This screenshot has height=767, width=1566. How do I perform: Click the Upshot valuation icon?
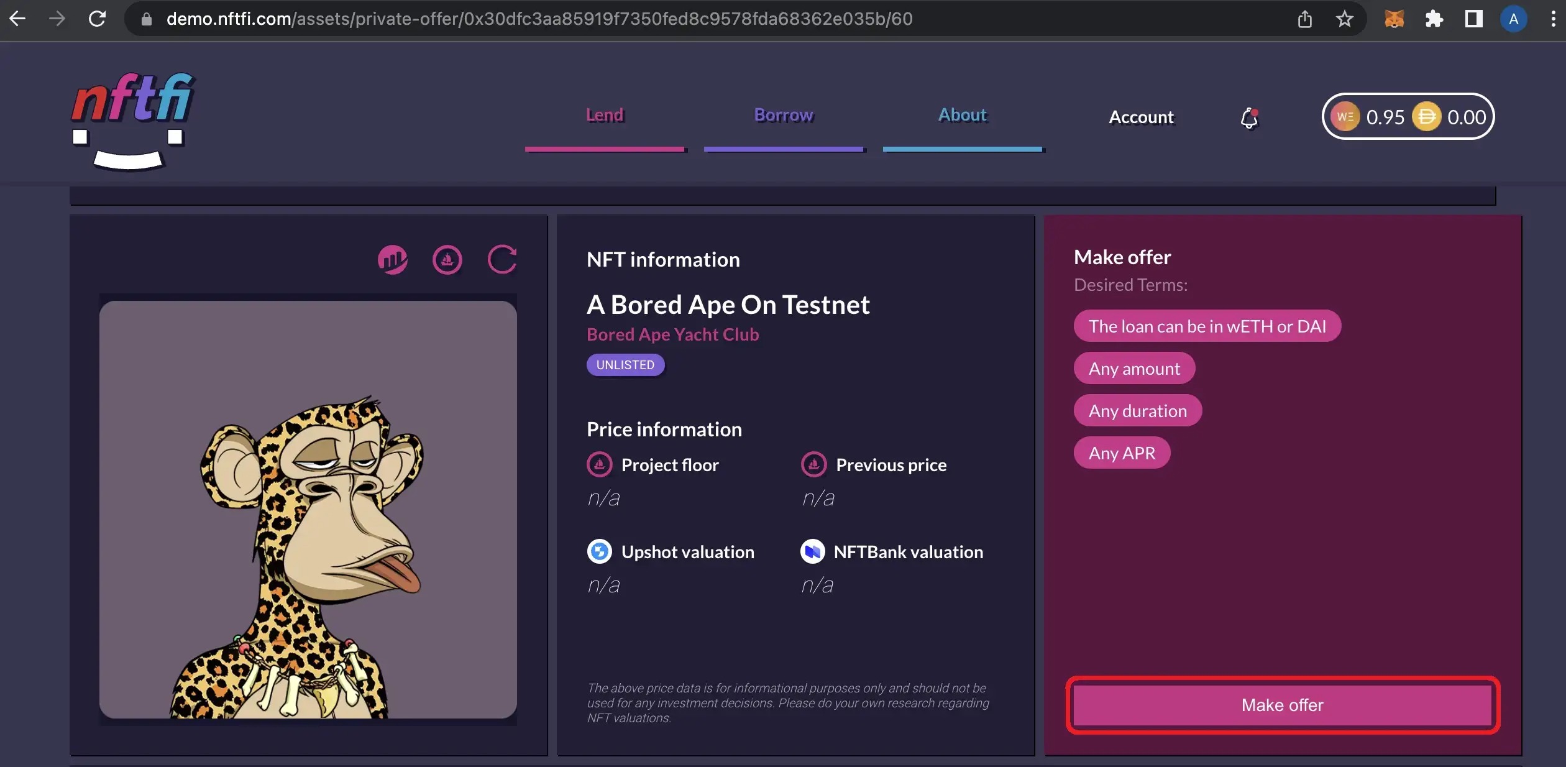pyautogui.click(x=600, y=551)
